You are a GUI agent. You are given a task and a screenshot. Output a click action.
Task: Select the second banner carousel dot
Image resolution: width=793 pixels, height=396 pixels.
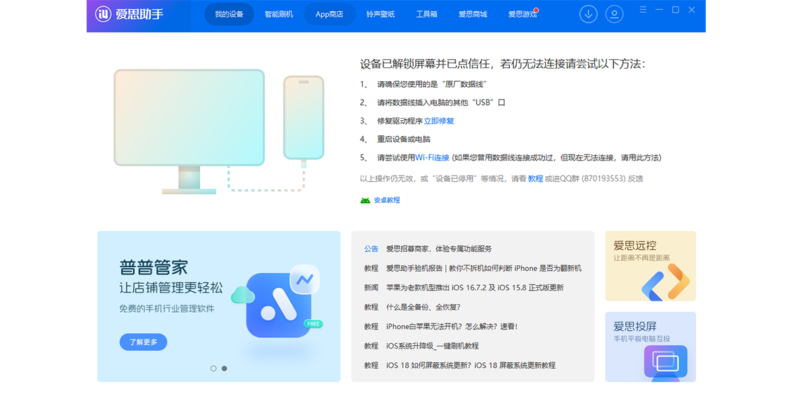coord(224,368)
